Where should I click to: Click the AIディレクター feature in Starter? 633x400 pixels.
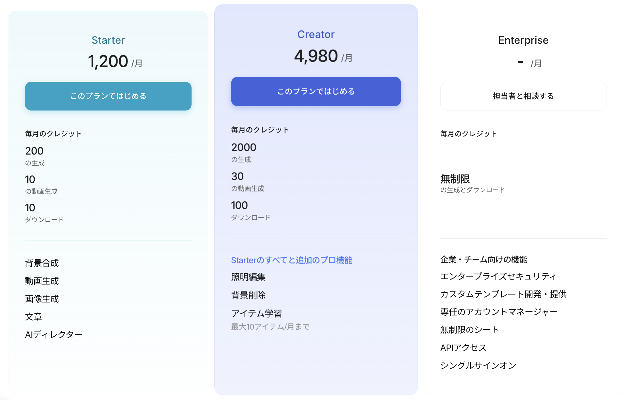[54, 334]
